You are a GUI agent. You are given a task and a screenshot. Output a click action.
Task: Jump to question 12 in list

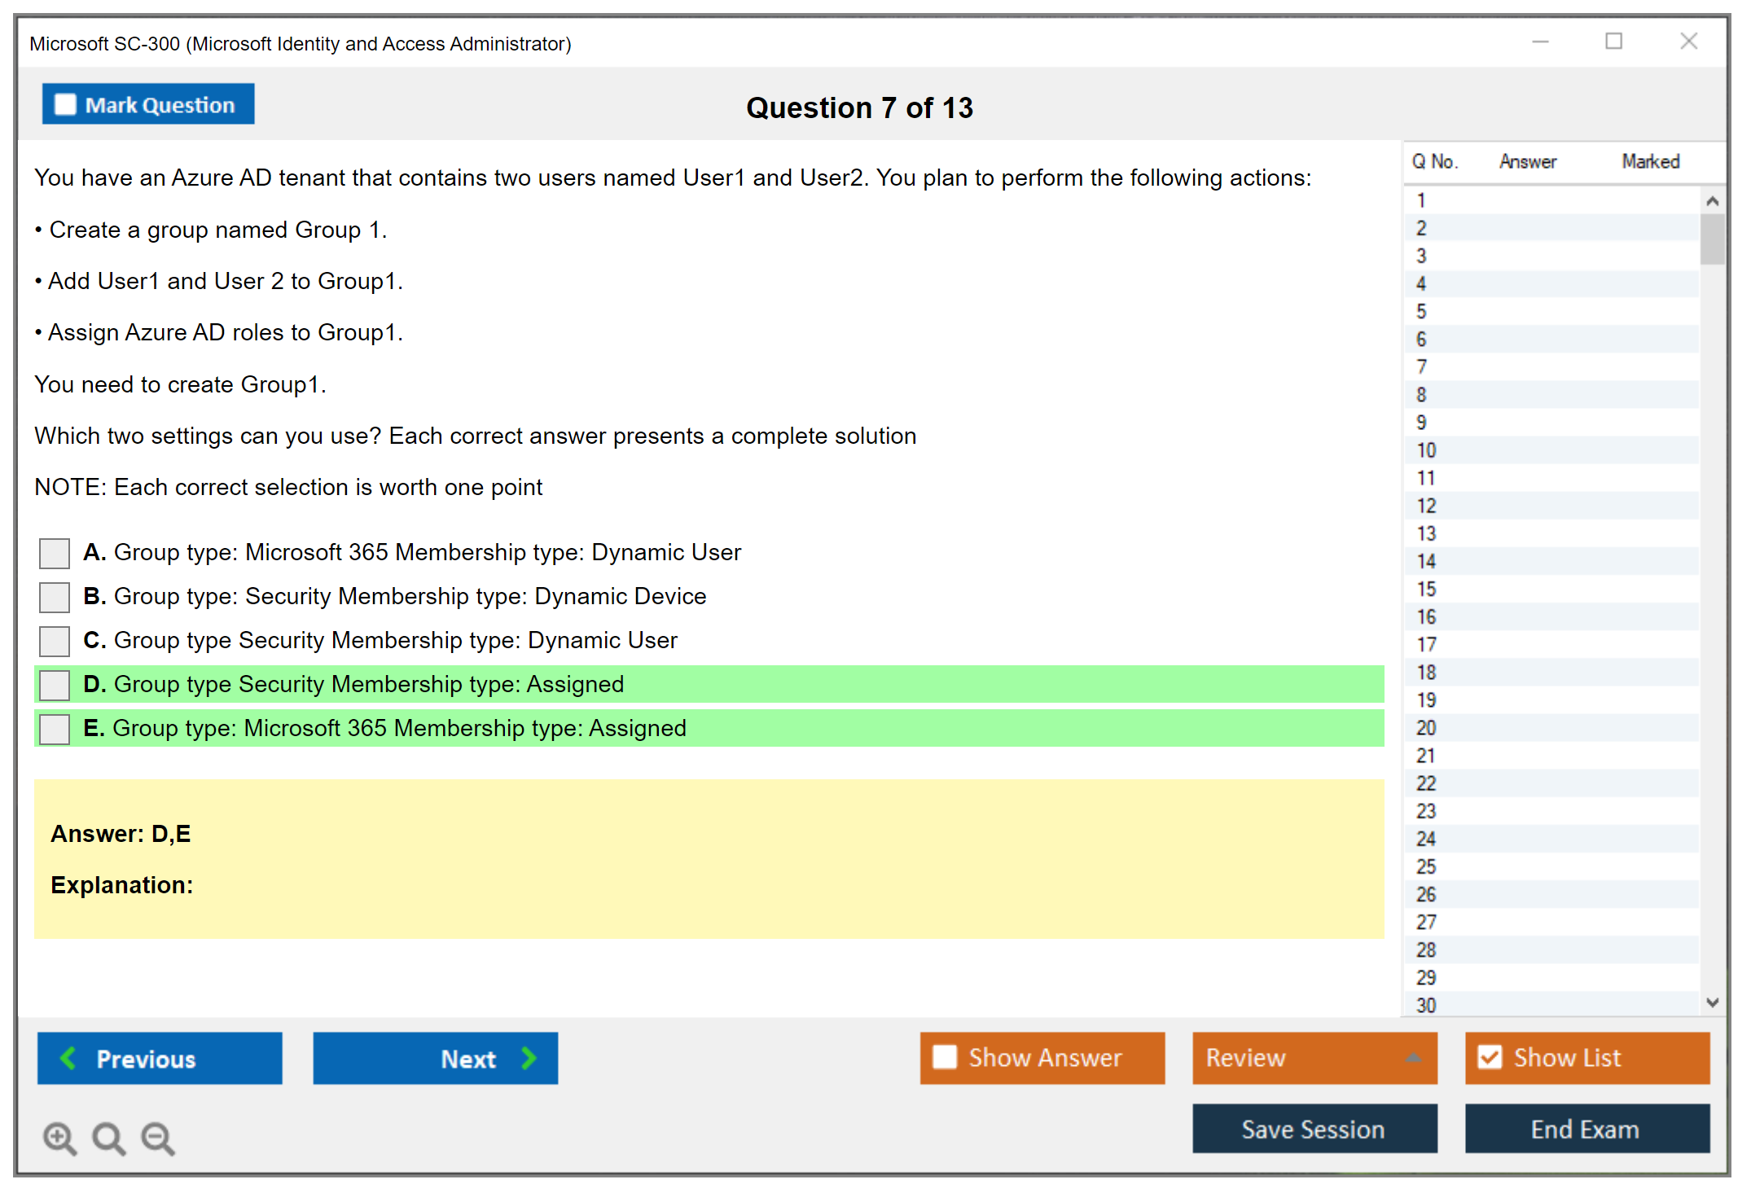coord(1426,506)
